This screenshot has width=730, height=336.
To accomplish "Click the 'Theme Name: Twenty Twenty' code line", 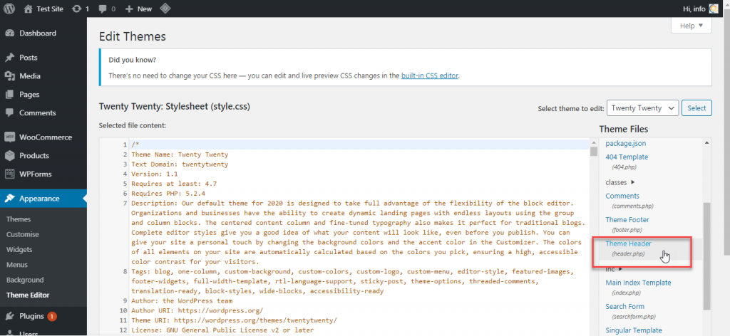I will [x=180, y=154].
